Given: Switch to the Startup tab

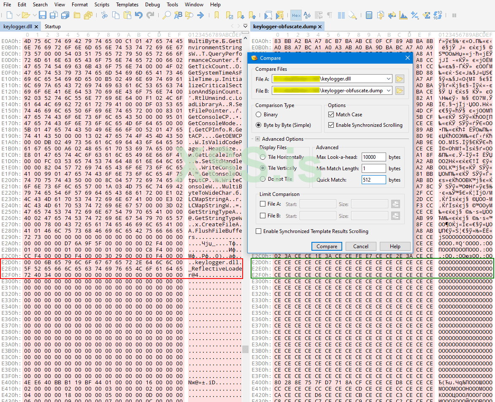Looking at the screenshot, I should [x=52, y=27].
